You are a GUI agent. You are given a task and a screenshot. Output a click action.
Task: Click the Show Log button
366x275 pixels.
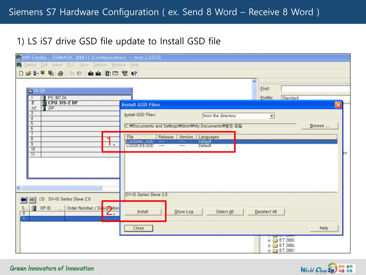(x=184, y=212)
